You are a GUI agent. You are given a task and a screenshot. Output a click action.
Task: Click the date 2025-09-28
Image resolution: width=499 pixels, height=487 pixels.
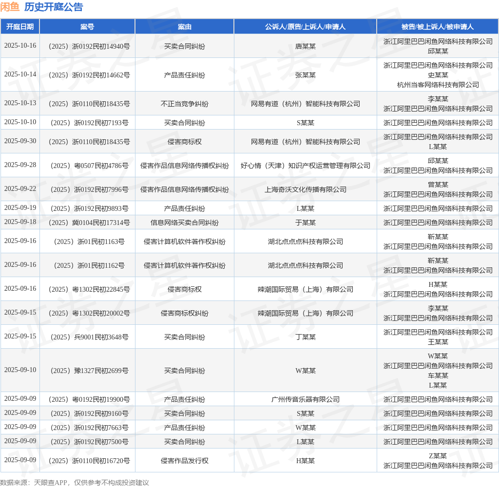tap(20, 165)
